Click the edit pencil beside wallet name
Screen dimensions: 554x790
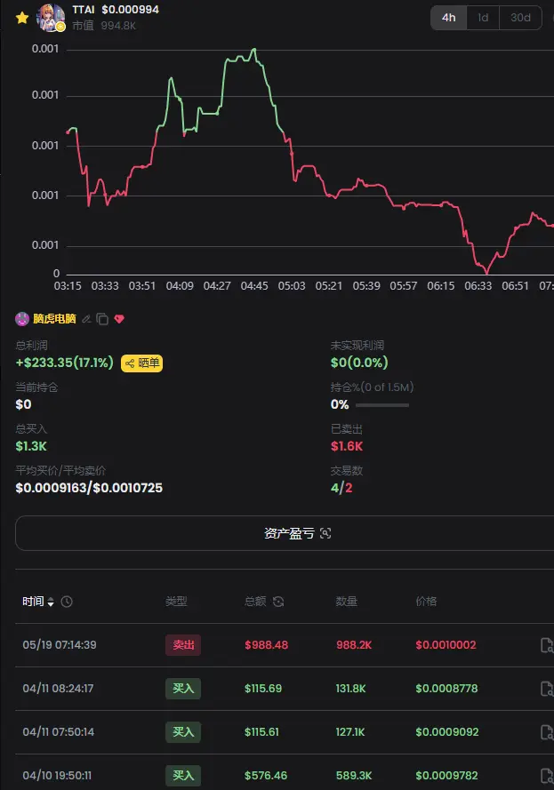pos(86,319)
